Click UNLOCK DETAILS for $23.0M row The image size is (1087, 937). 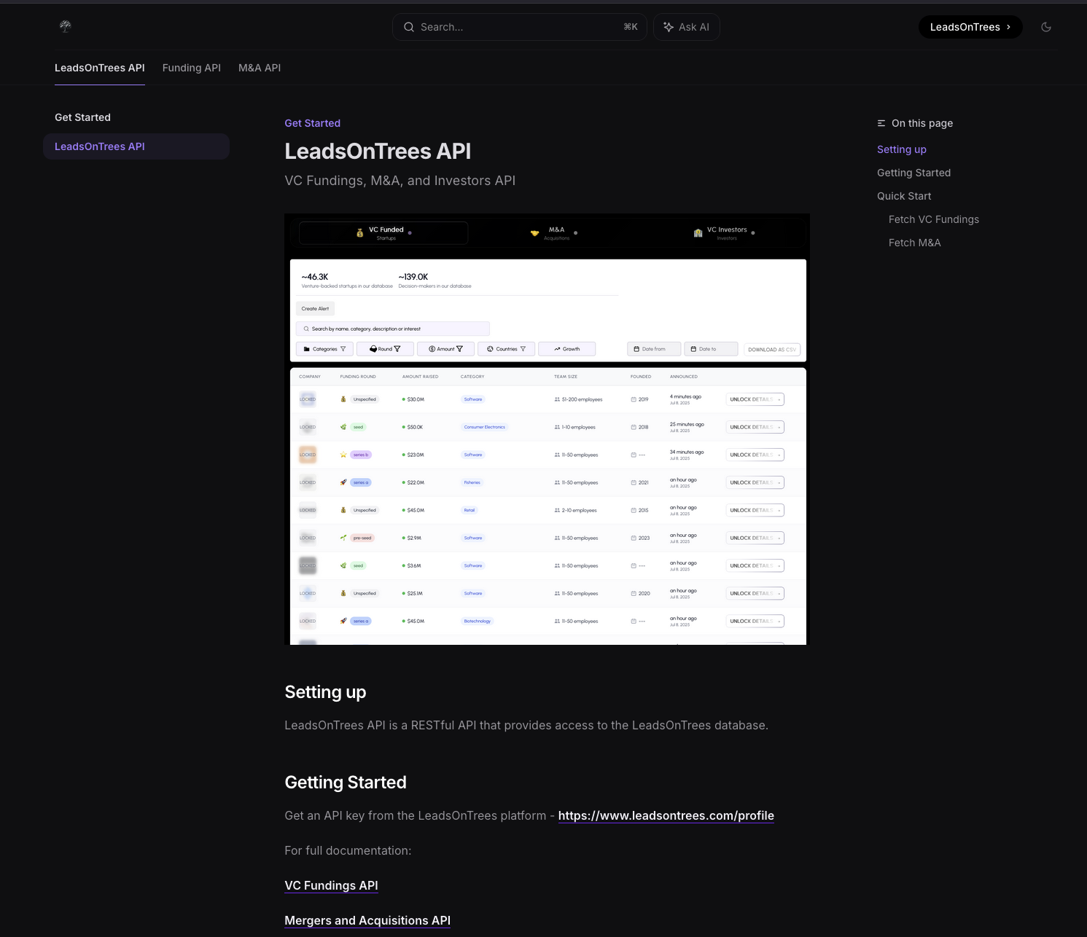click(755, 455)
